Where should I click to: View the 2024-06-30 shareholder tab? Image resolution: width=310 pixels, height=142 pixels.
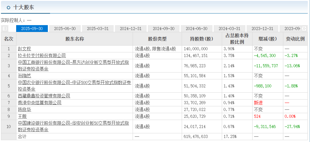click(197, 29)
